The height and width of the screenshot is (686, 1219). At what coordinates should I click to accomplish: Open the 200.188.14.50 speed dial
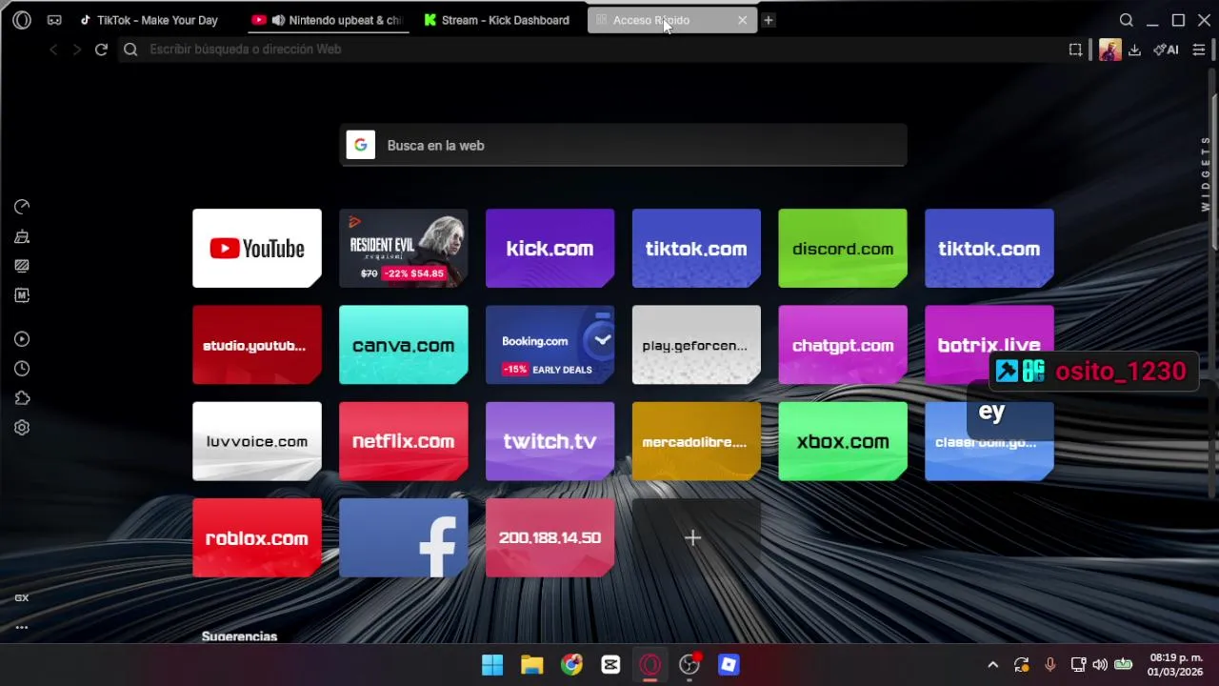pos(550,537)
